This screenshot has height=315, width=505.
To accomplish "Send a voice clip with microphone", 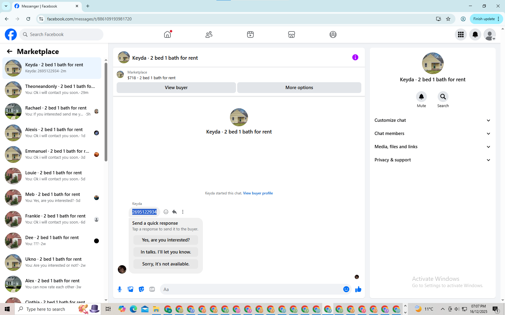I will (x=120, y=289).
